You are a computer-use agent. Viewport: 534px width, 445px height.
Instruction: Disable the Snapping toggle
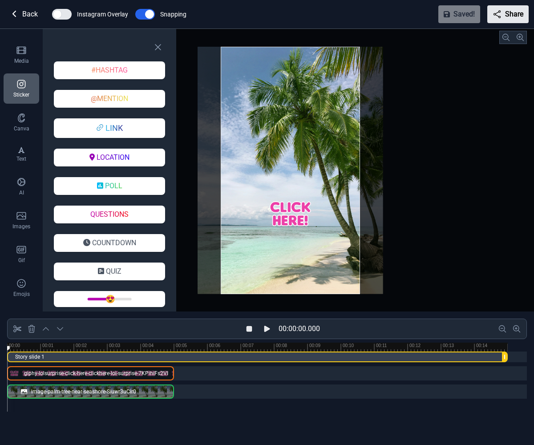[145, 14]
